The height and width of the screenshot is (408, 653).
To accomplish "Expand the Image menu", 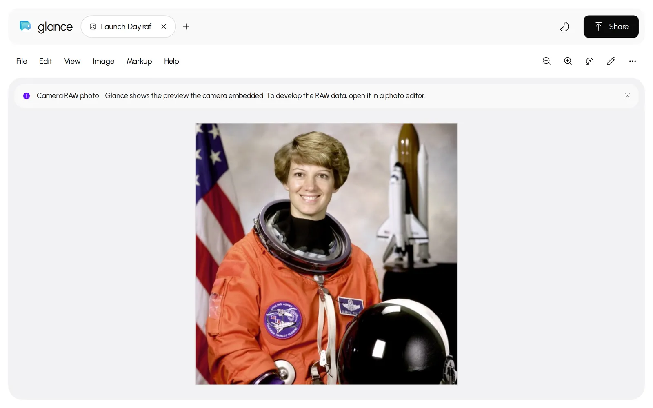I will pyautogui.click(x=103, y=61).
